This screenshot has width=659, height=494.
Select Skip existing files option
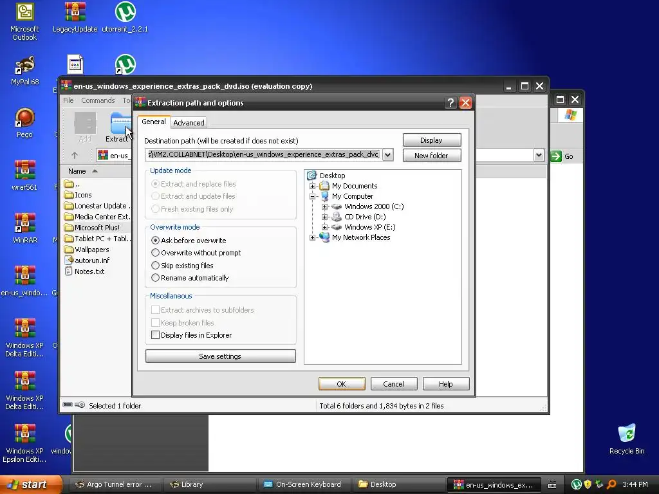pos(182,266)
